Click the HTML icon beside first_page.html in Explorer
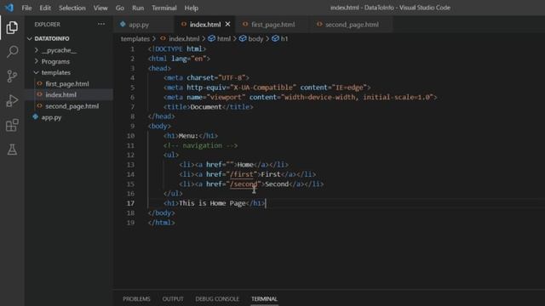Image resolution: width=545 pixels, height=306 pixels. pos(39,83)
